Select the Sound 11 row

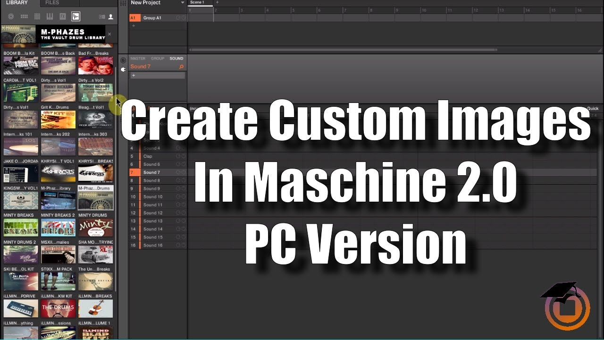[x=158, y=204]
